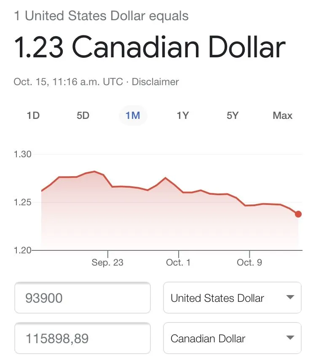Show the 1Y exchange rate history
This screenshot has height=360, width=316.
pyautogui.click(x=182, y=116)
